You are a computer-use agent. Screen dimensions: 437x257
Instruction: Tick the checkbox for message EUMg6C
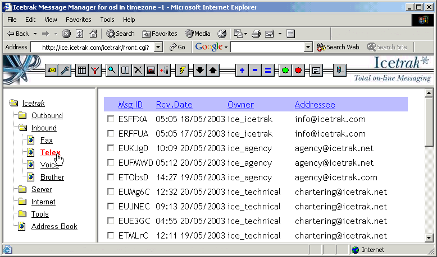[x=111, y=191]
